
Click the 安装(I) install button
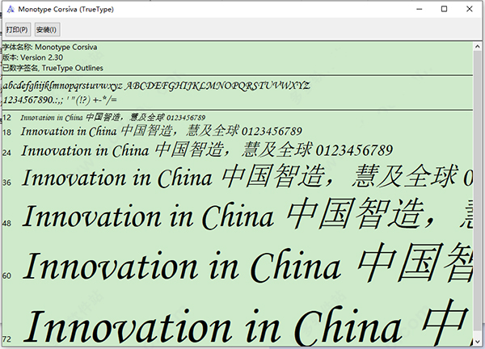point(47,30)
